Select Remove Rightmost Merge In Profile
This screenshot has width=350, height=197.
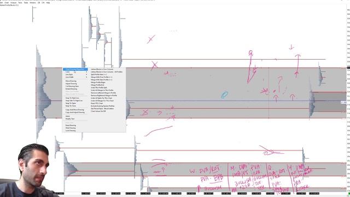[104, 95]
